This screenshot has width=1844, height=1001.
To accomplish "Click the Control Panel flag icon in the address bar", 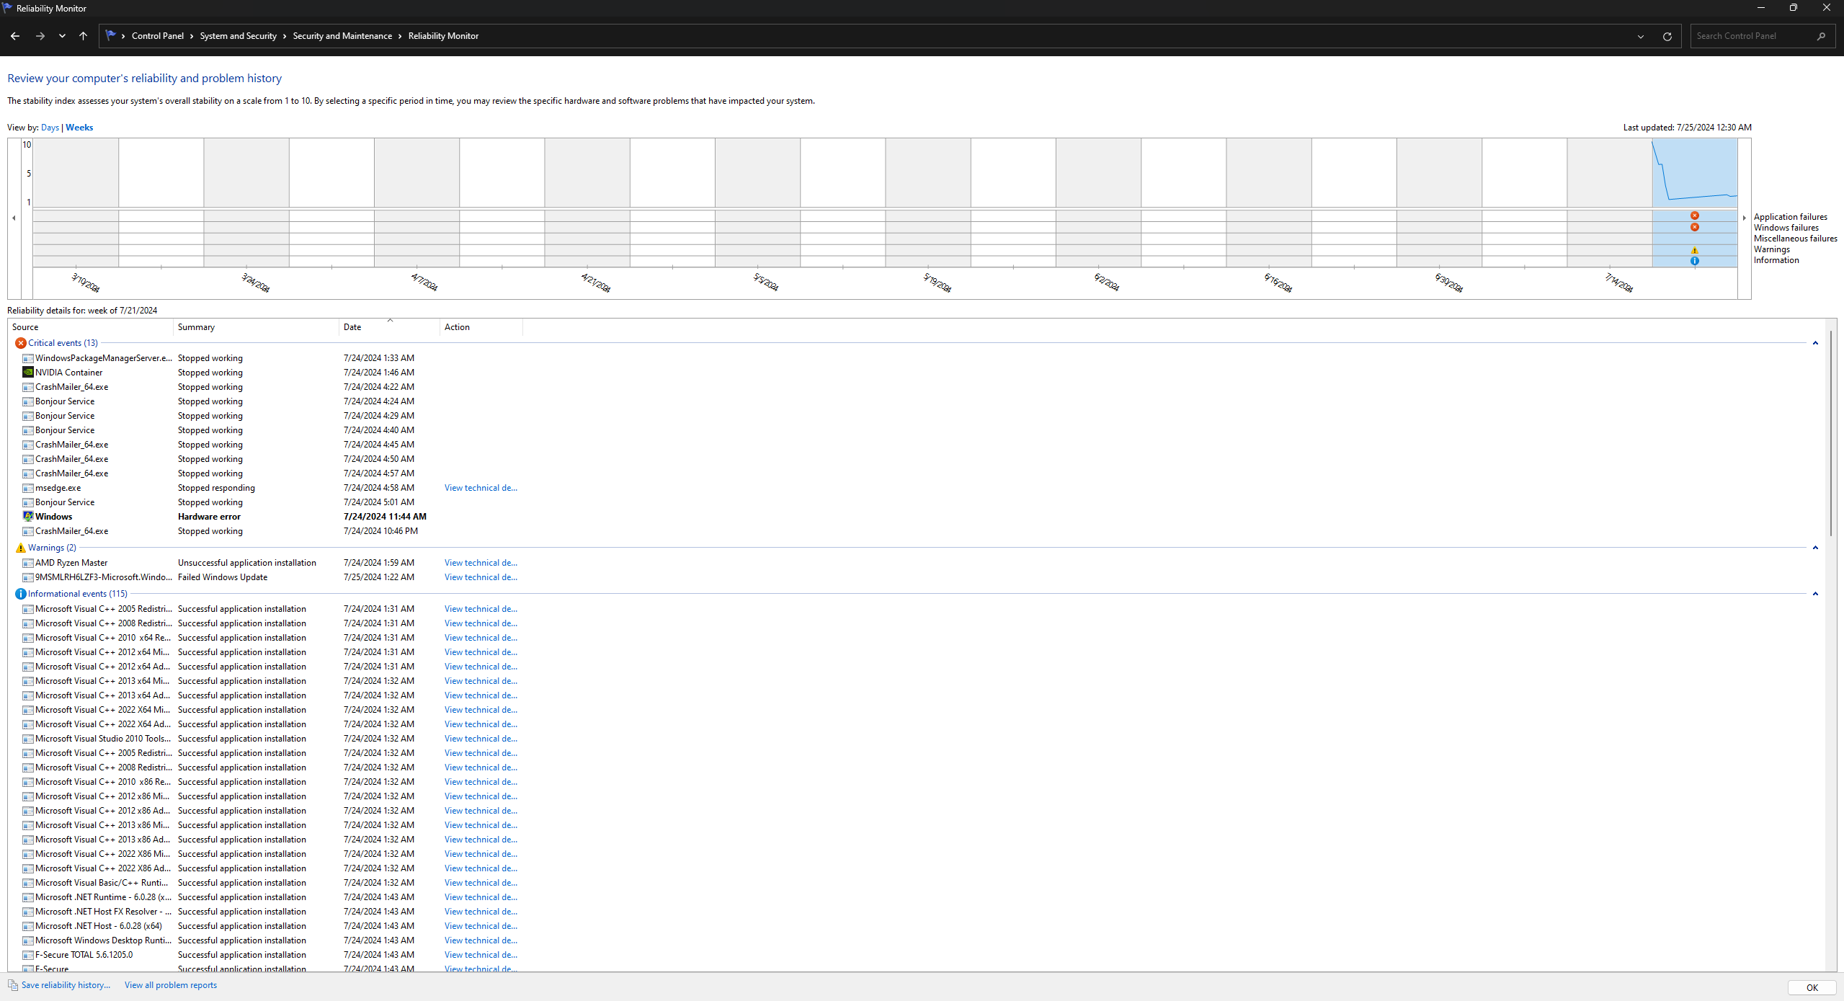I will coord(110,35).
